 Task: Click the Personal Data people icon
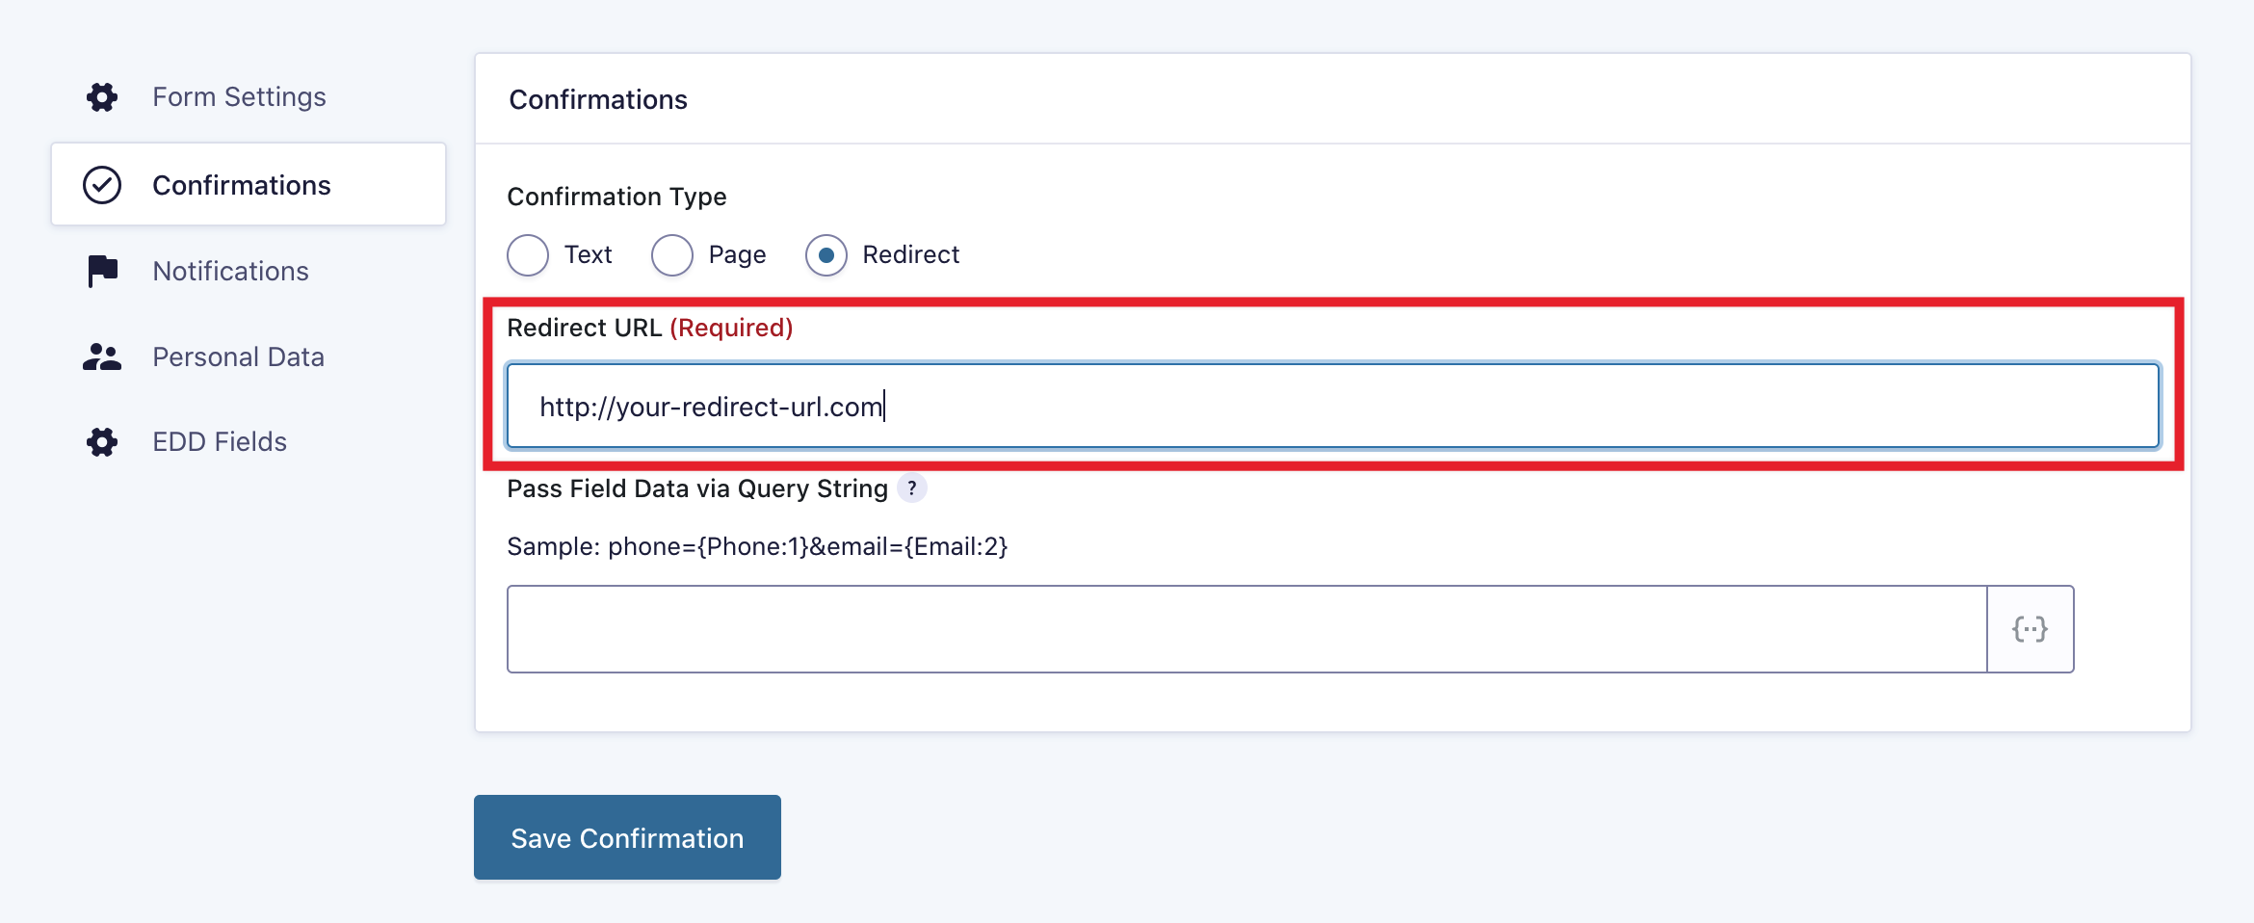point(102,357)
